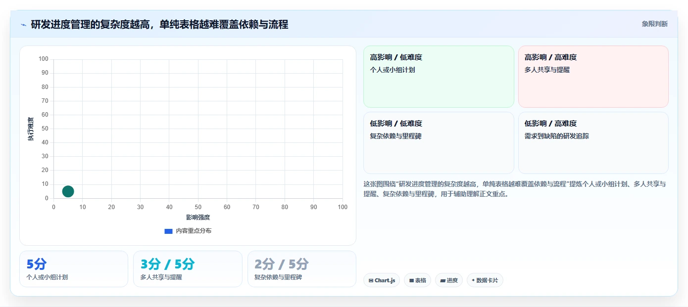Select the 低影响 / 高难度 quadrant card
Viewport: 688px width, 307px height.
pyautogui.click(x=593, y=143)
